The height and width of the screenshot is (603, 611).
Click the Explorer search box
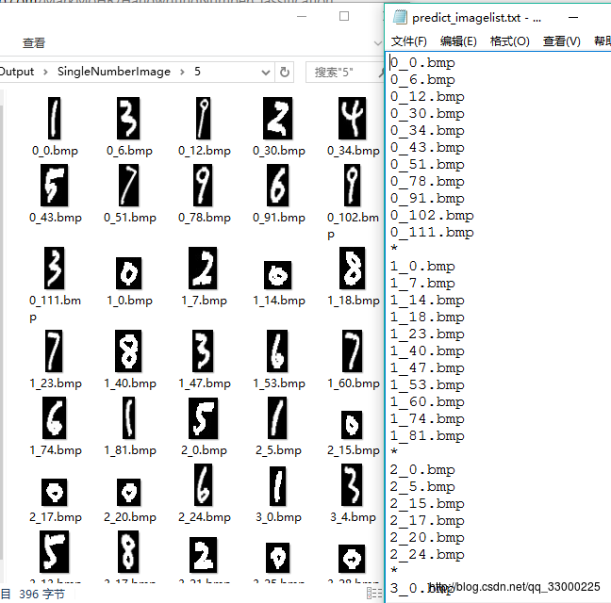coord(344,72)
